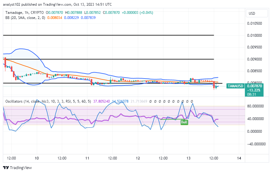Click the 0.008500 price axis label
Viewport: 272px width, 173px height.
click(255, 71)
